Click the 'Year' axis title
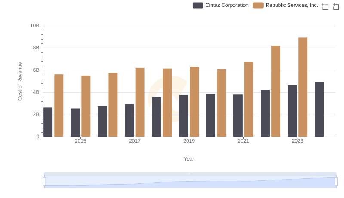 pyautogui.click(x=189, y=159)
